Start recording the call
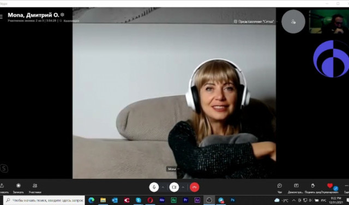 [18, 188]
